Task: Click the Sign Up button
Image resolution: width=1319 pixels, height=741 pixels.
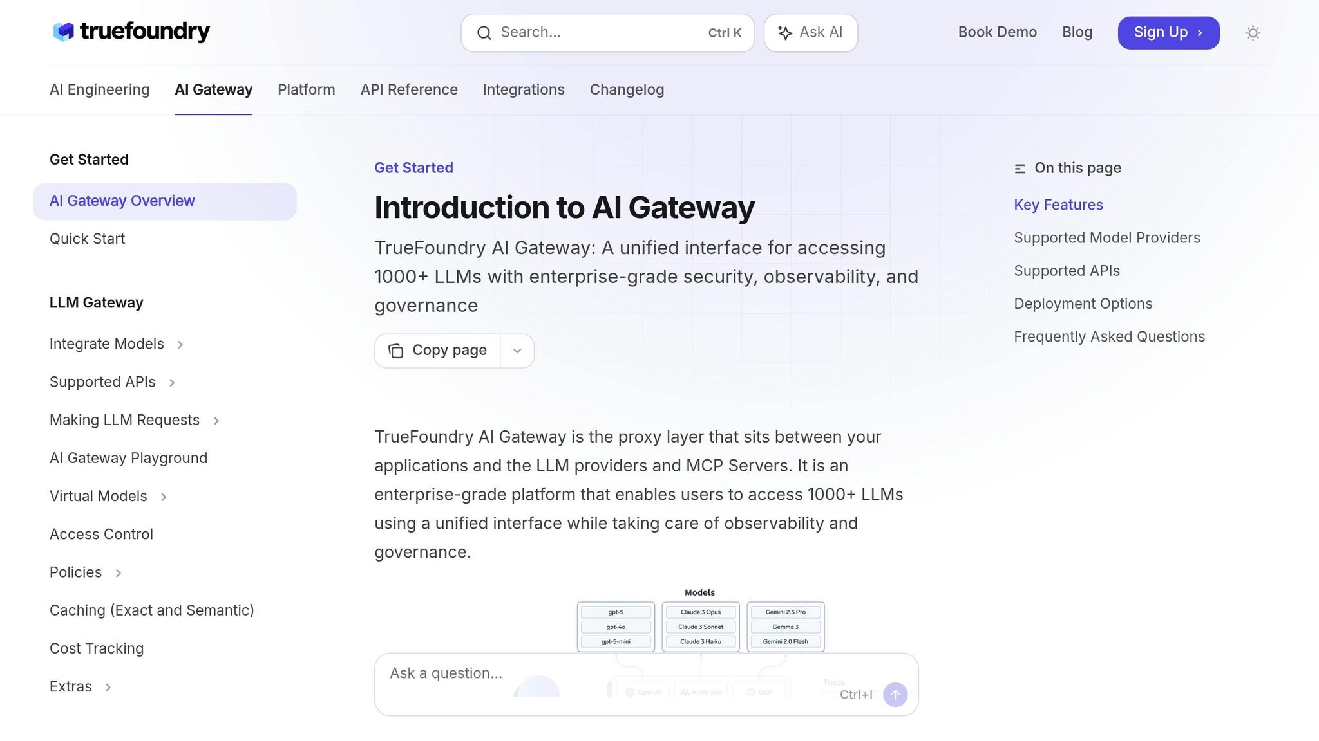Action: coord(1168,33)
